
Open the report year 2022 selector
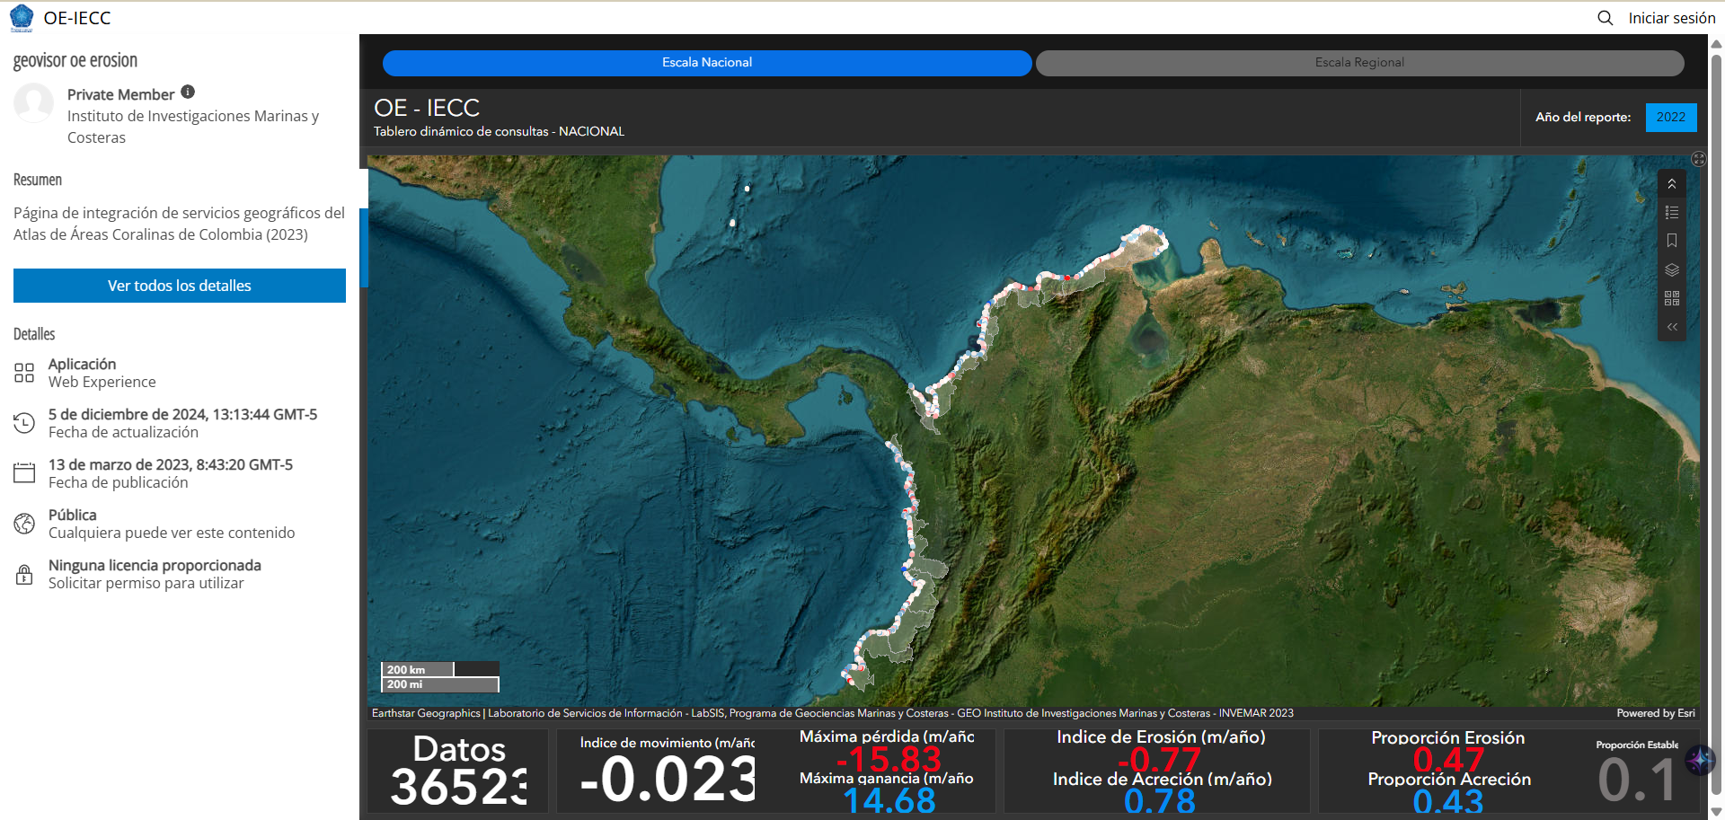tap(1671, 118)
